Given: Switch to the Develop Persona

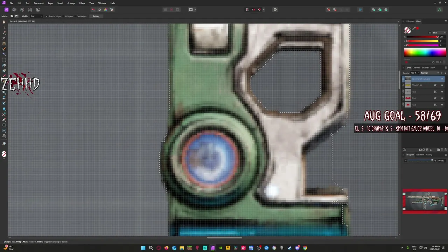Looking at the screenshot, I should (22, 9).
